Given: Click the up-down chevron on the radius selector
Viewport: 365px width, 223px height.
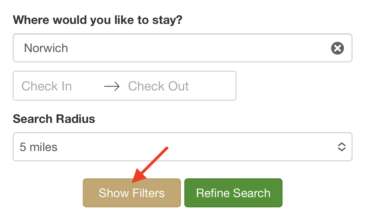Looking at the screenshot, I should tap(342, 147).
